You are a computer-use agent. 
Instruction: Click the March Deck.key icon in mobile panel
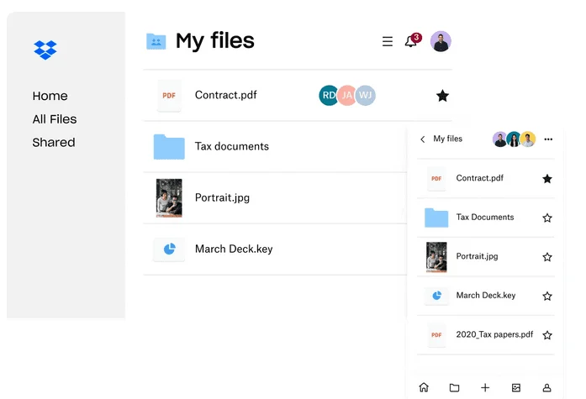[436, 296]
